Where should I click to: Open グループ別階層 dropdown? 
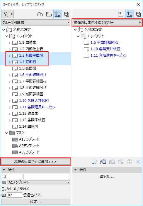coord(35,23)
